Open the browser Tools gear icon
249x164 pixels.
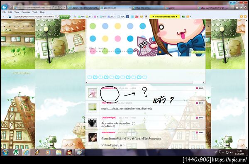246,7
